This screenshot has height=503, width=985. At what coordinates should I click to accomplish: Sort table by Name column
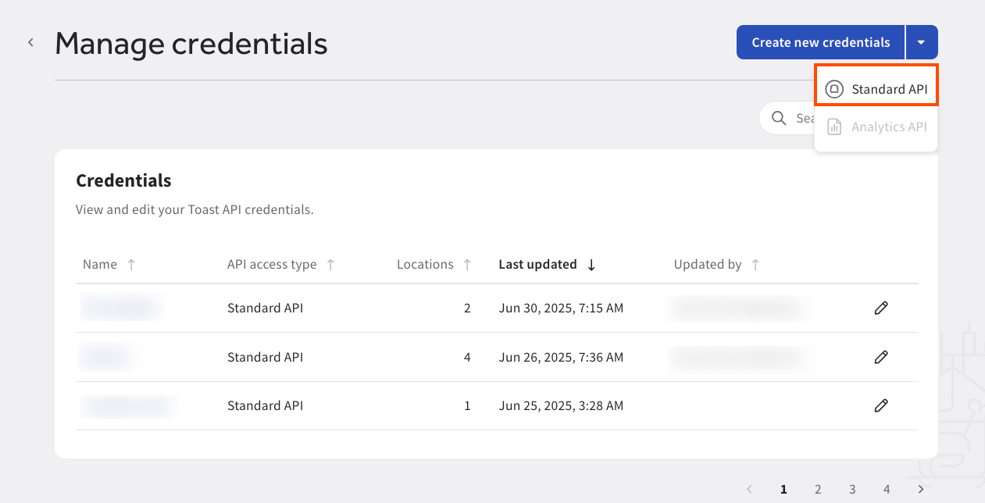coord(100,264)
